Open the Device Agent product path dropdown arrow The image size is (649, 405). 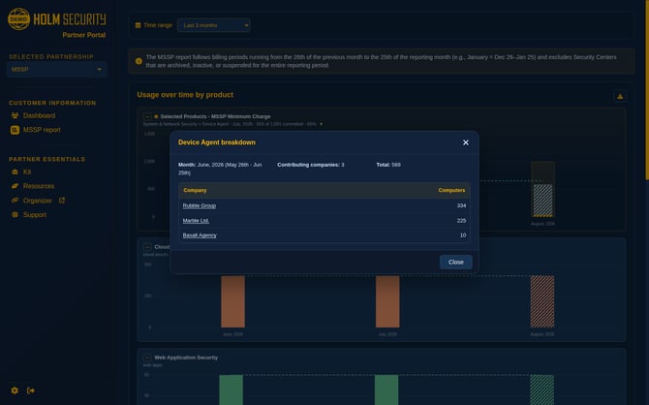pyautogui.click(x=321, y=124)
